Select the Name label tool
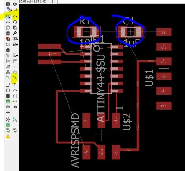The image size is (185, 171). (x=8, y=55)
